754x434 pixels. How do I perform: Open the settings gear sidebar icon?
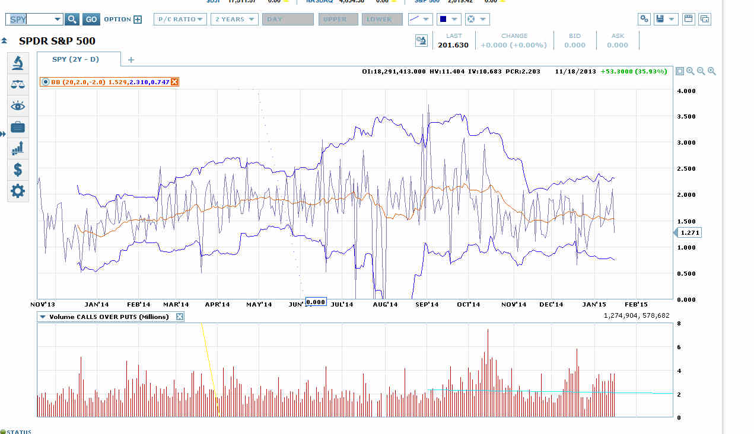tap(18, 191)
